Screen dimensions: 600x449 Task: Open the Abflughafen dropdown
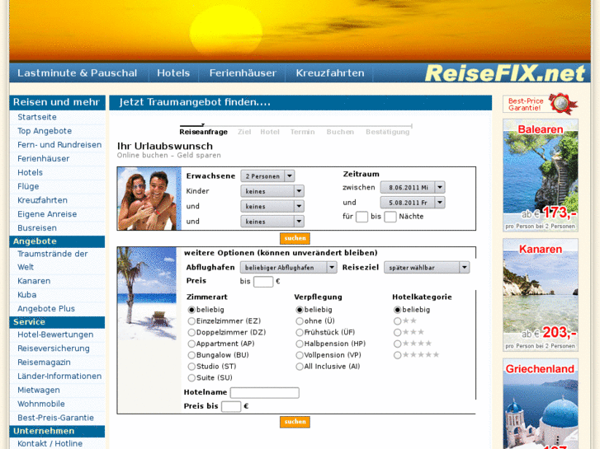(x=289, y=268)
